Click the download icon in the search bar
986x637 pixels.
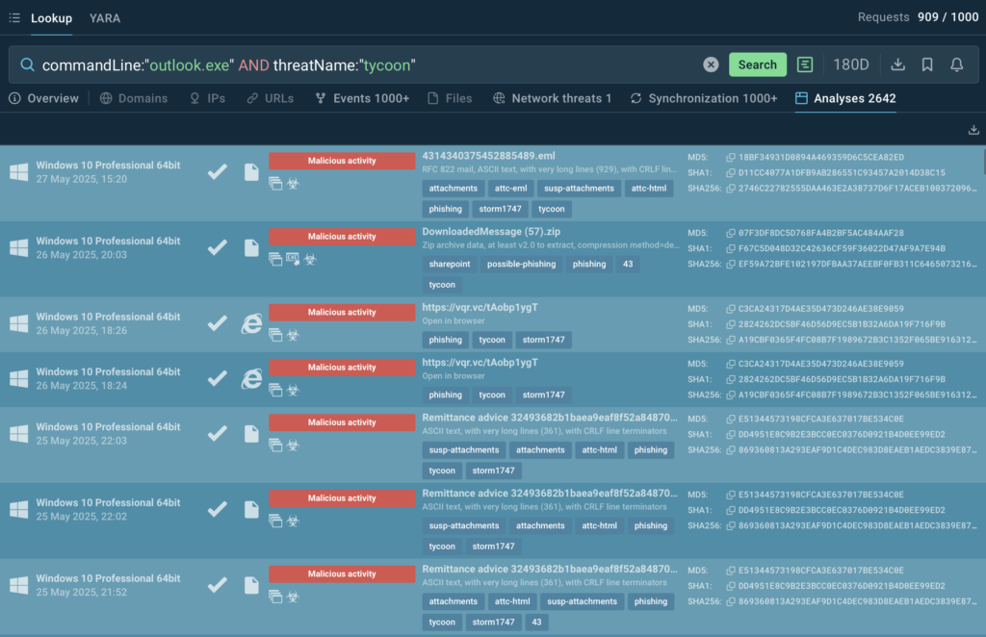pyautogui.click(x=897, y=64)
